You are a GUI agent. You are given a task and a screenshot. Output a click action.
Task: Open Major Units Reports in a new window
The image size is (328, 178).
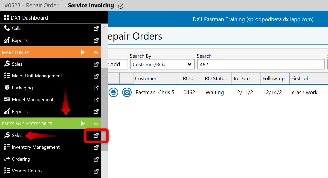(96, 112)
